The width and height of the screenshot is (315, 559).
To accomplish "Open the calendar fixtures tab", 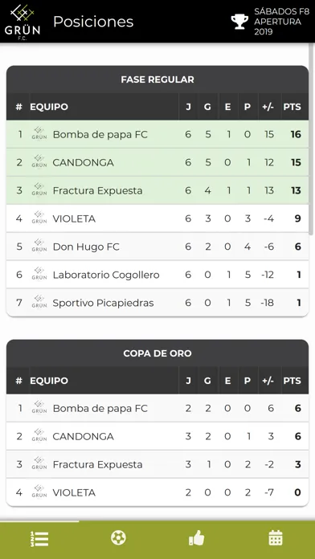I will (x=276, y=537).
